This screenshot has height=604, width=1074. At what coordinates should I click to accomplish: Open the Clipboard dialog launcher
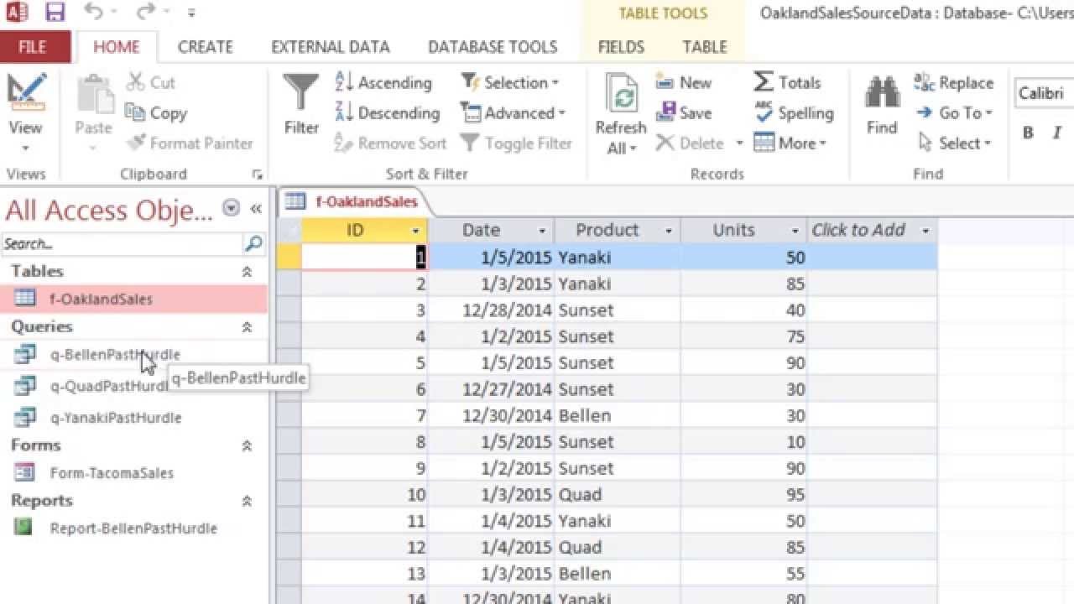(x=256, y=174)
